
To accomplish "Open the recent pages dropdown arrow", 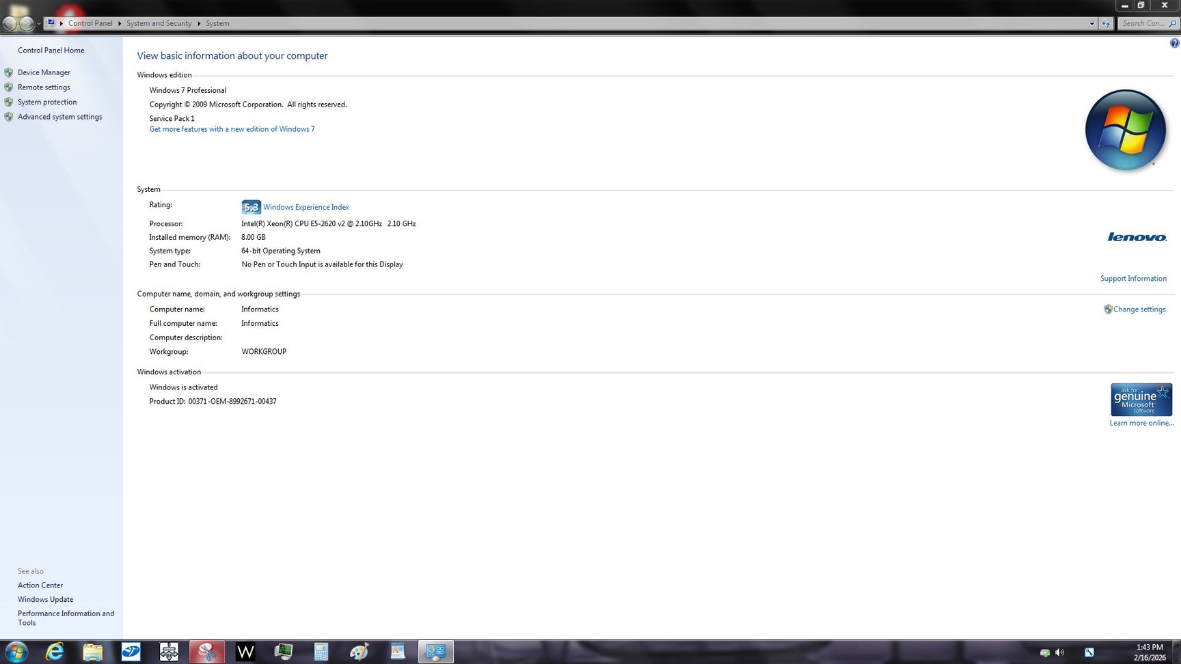I will coord(39,23).
